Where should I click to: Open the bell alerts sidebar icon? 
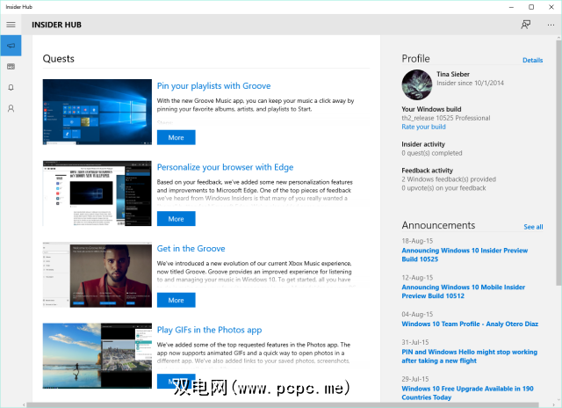coord(11,87)
